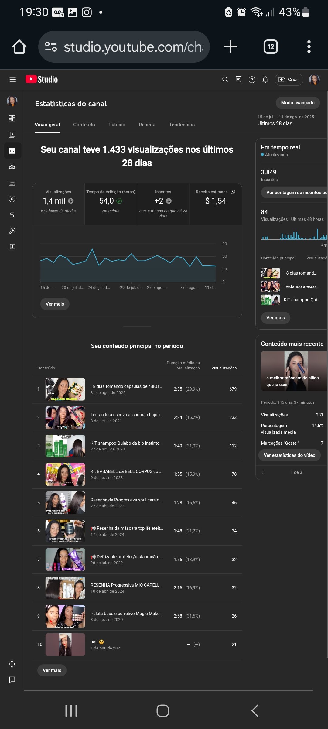Screen dimensions: 328x729
Task: Open Subtitles icon in left sidebar
Action: 12,183
